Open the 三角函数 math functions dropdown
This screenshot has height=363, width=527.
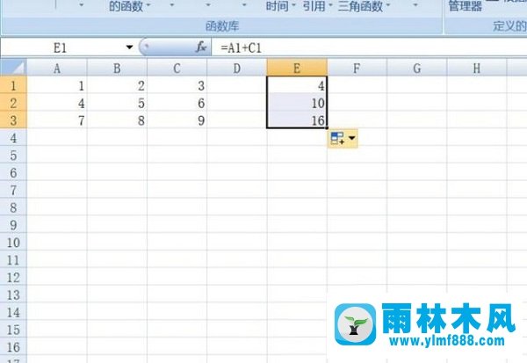364,6
